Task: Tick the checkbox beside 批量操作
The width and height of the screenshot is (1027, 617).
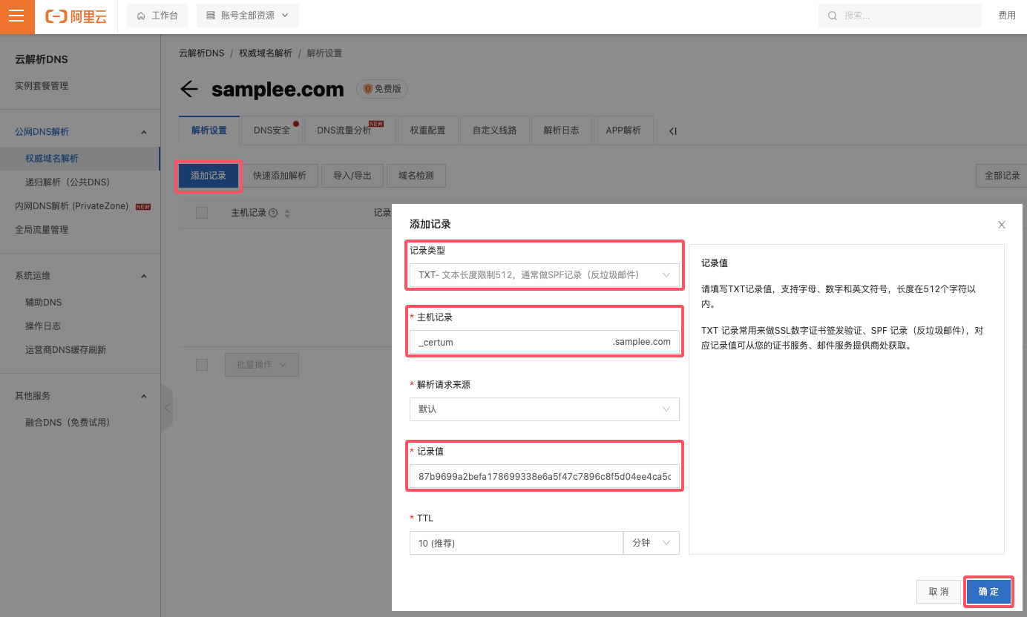Action: [202, 365]
